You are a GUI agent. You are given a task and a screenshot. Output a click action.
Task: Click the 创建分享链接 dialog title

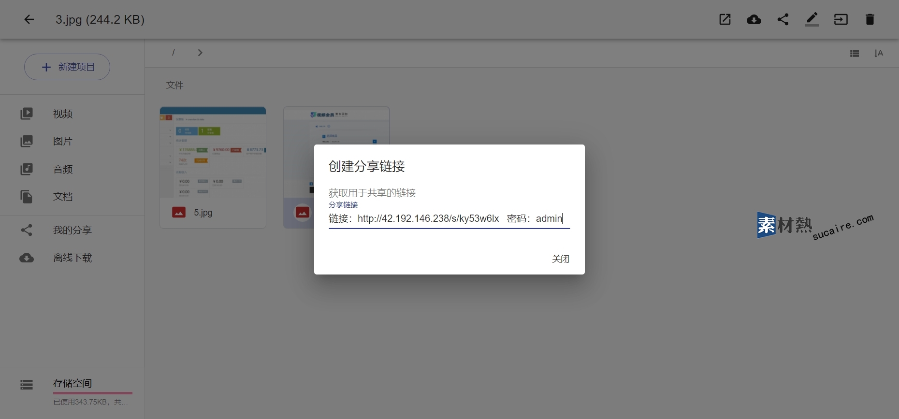pos(367,166)
